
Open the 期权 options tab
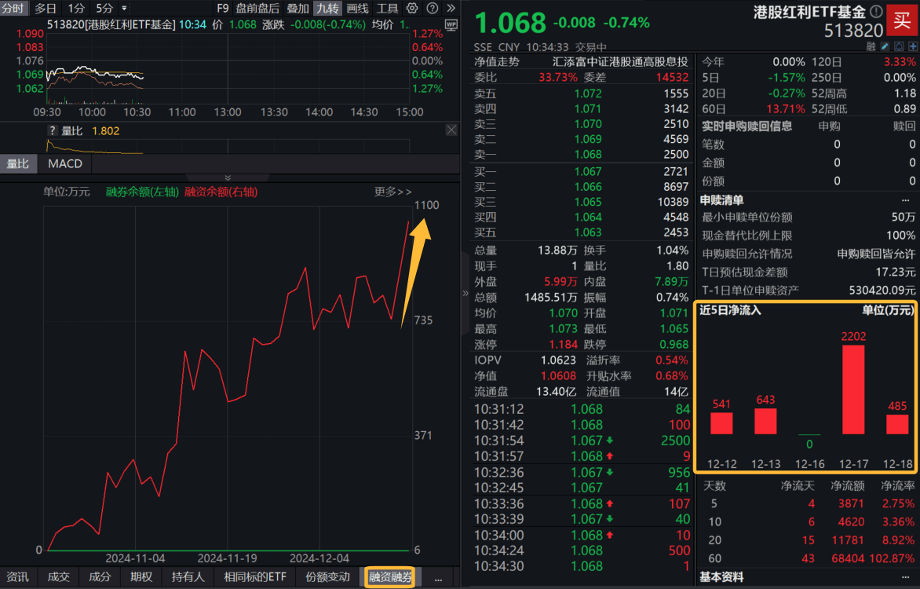pos(141,576)
